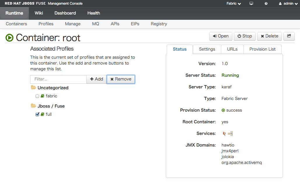
Task: Click the Stop container button
Action: tap(245, 36)
